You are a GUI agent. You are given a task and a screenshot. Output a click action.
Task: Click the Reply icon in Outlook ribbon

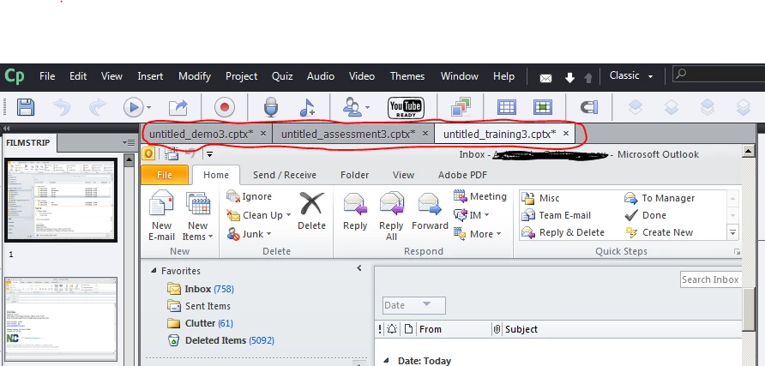click(355, 204)
